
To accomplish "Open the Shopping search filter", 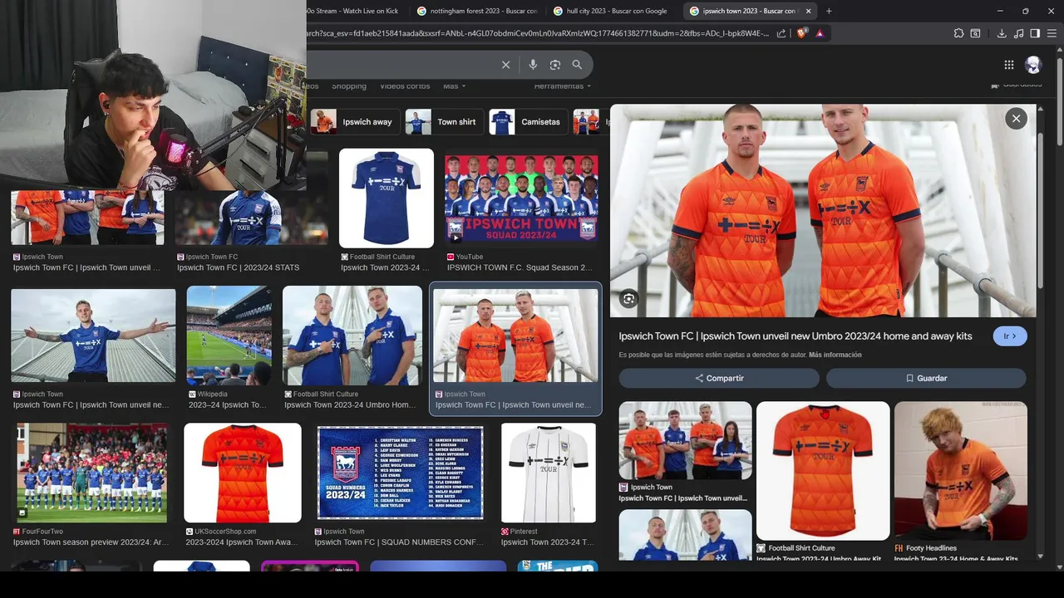I will coord(349,86).
